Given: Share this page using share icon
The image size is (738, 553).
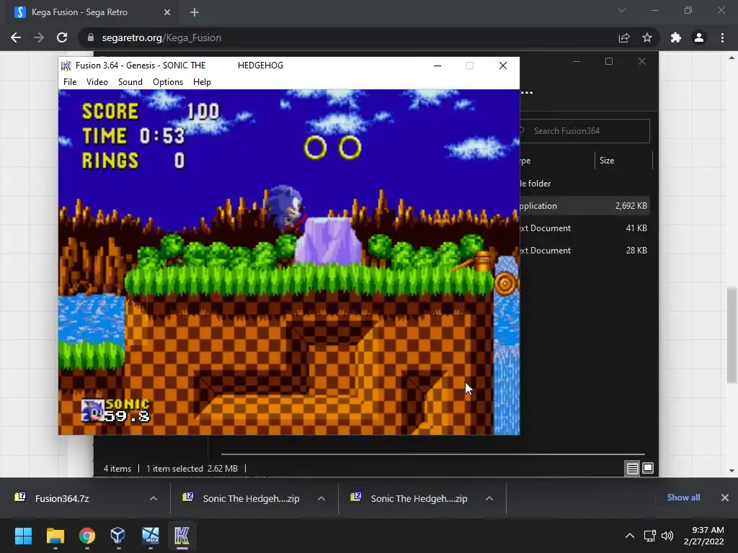Looking at the screenshot, I should coord(624,37).
